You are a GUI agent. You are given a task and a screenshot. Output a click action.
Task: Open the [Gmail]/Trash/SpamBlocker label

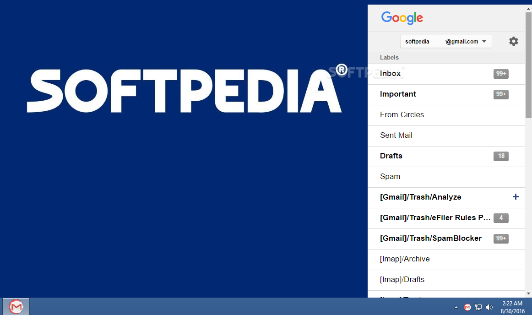click(x=446, y=239)
